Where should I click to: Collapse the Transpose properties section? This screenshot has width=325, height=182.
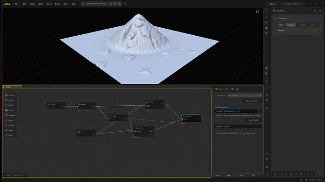(x=276, y=19)
